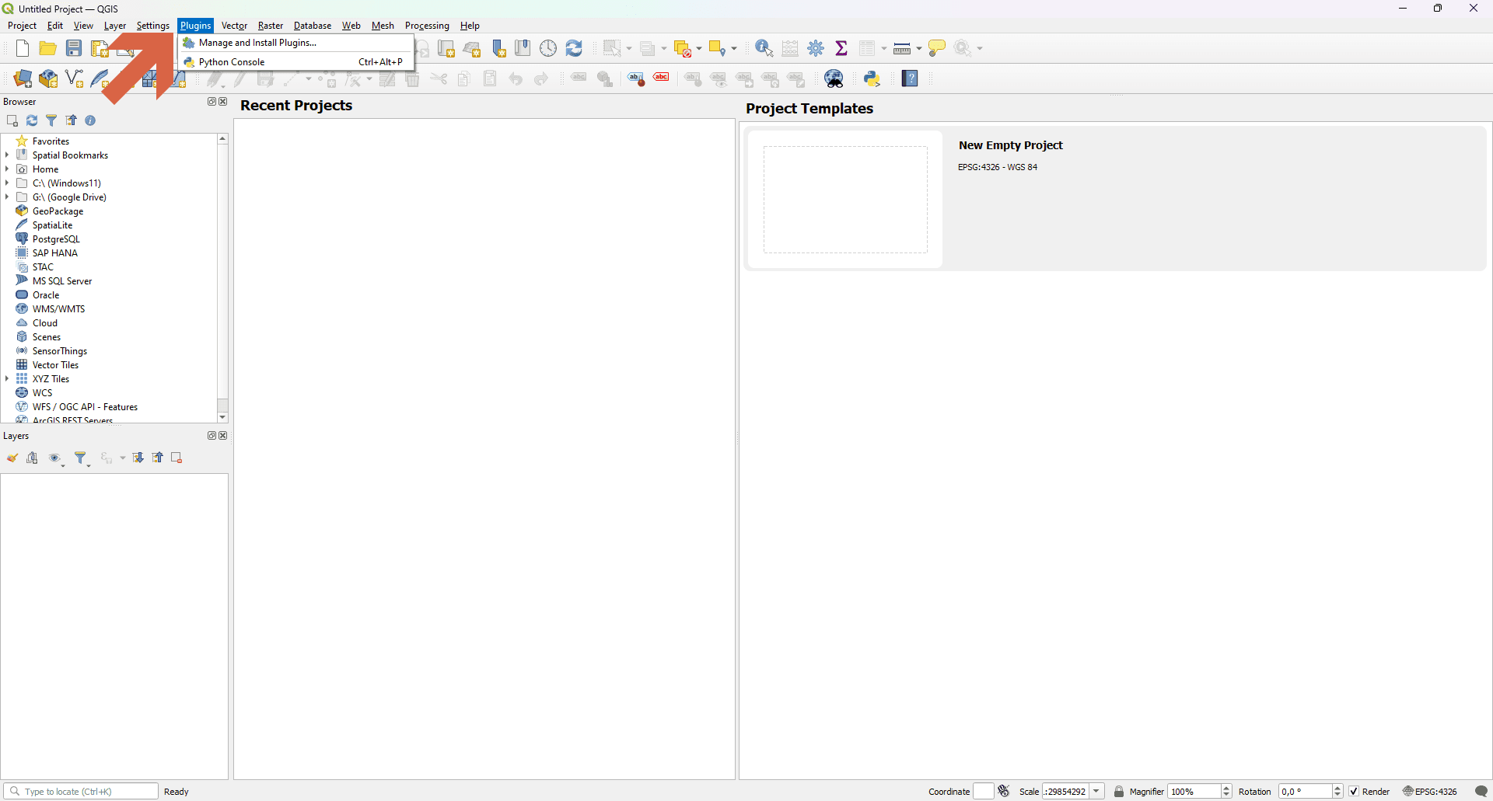Click the New Spatial Bookmark icon

coord(498,48)
